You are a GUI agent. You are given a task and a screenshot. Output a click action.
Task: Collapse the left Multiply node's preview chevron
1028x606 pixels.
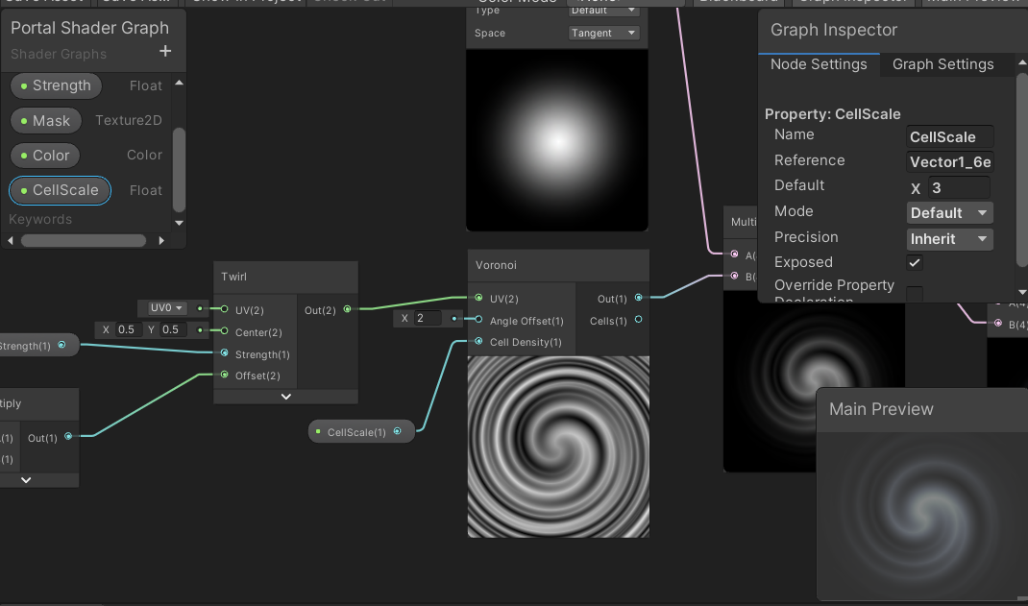[x=26, y=480]
